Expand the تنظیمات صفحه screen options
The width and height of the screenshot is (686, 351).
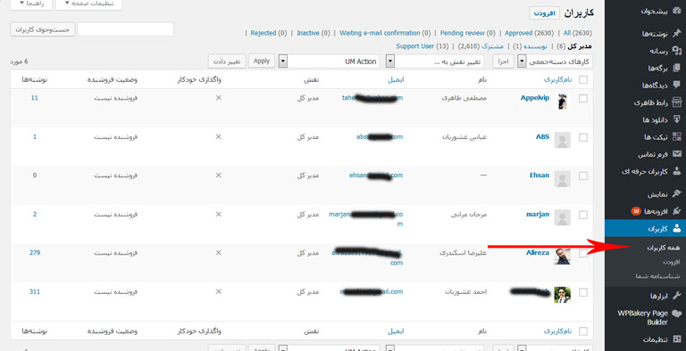(x=88, y=4)
